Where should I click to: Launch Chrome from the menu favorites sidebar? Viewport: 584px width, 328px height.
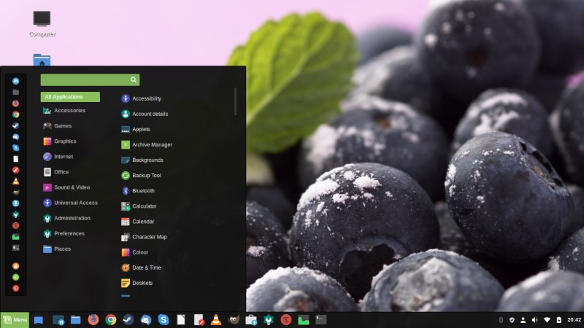click(15, 114)
